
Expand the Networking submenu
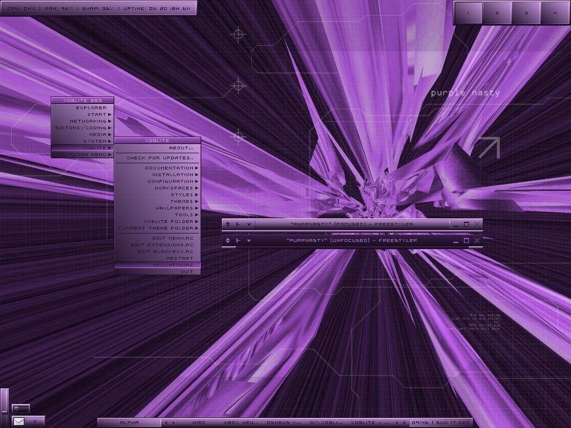(x=83, y=121)
